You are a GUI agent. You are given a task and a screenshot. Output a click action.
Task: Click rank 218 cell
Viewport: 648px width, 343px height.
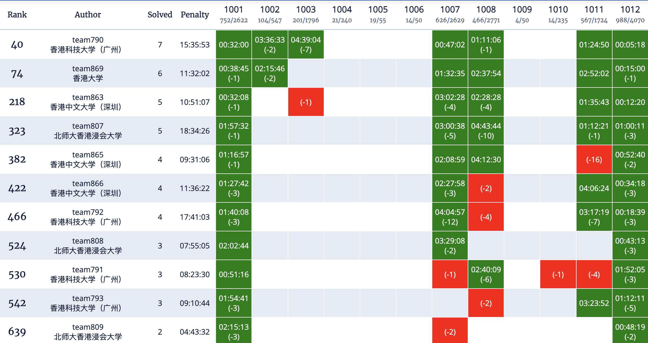[17, 102]
